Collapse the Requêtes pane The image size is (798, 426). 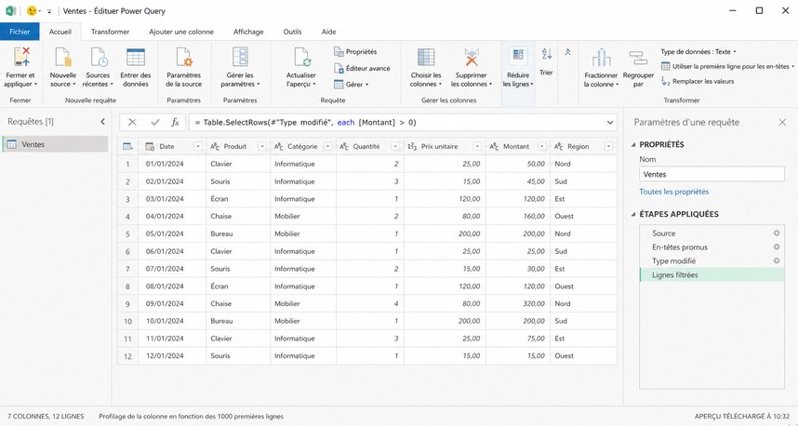pyautogui.click(x=102, y=122)
